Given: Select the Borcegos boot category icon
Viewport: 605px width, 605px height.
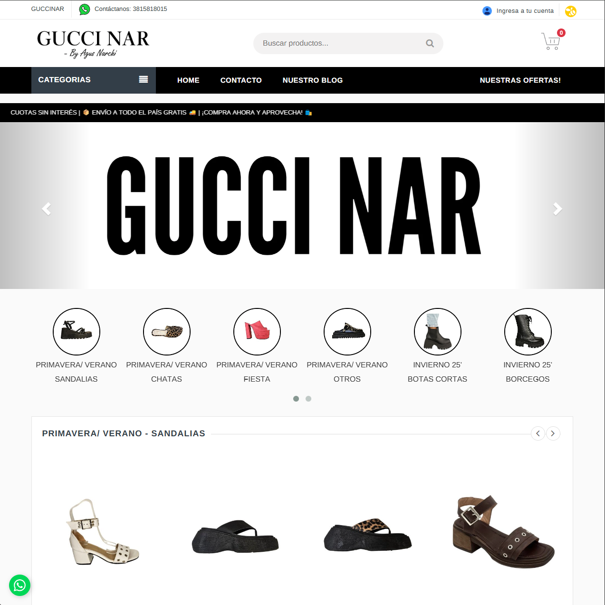Looking at the screenshot, I should (528, 332).
